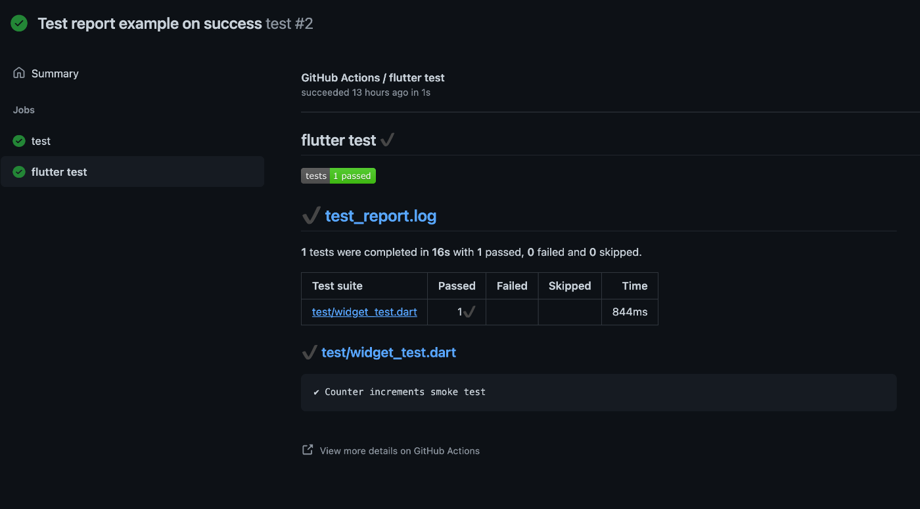
Task: Click the 'test #2' run label
Action: click(x=289, y=24)
